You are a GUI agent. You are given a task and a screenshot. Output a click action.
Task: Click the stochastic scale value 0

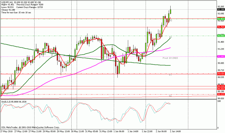(x=218, y=128)
